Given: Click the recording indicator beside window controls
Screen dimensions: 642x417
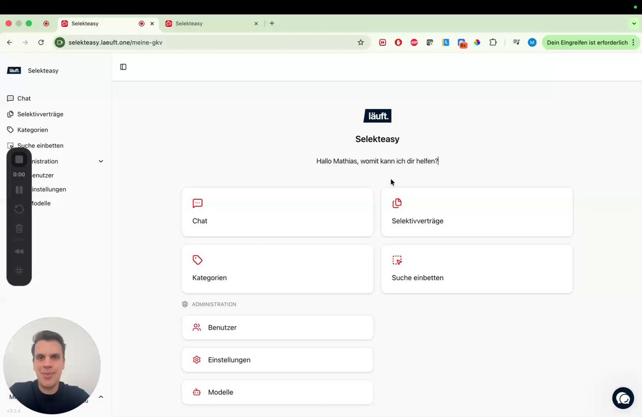Looking at the screenshot, I should [x=46, y=24].
